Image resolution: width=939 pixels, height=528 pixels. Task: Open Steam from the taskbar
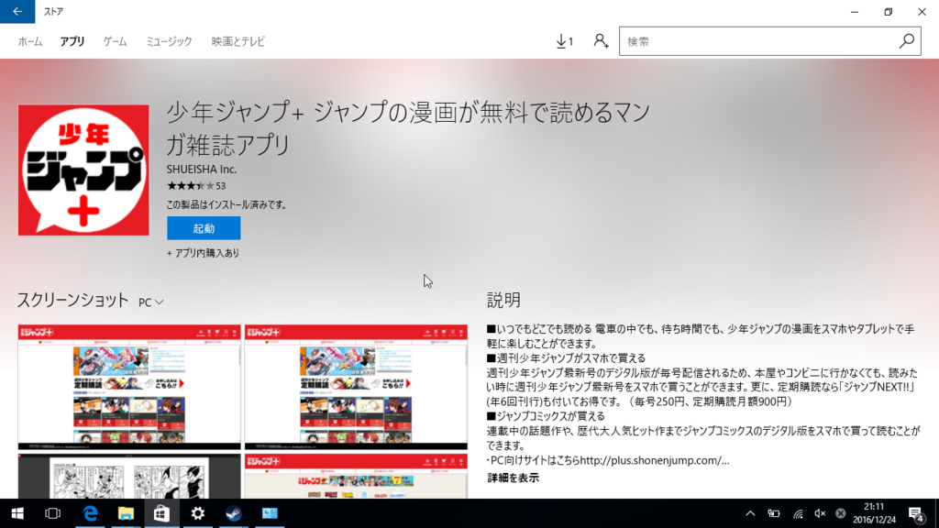click(x=234, y=513)
